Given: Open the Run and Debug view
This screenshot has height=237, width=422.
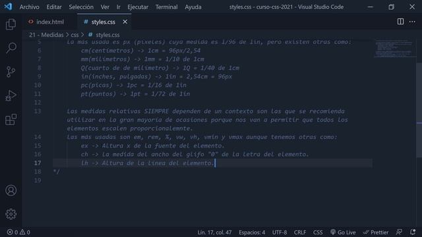Looking at the screenshot, I should (11, 95).
